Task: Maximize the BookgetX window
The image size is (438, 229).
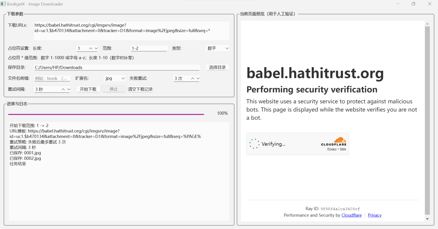Action: [x=413, y=4]
